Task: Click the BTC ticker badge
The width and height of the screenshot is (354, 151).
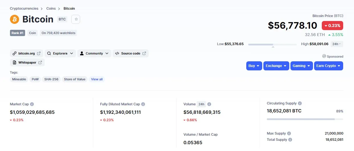Action: (x=62, y=19)
